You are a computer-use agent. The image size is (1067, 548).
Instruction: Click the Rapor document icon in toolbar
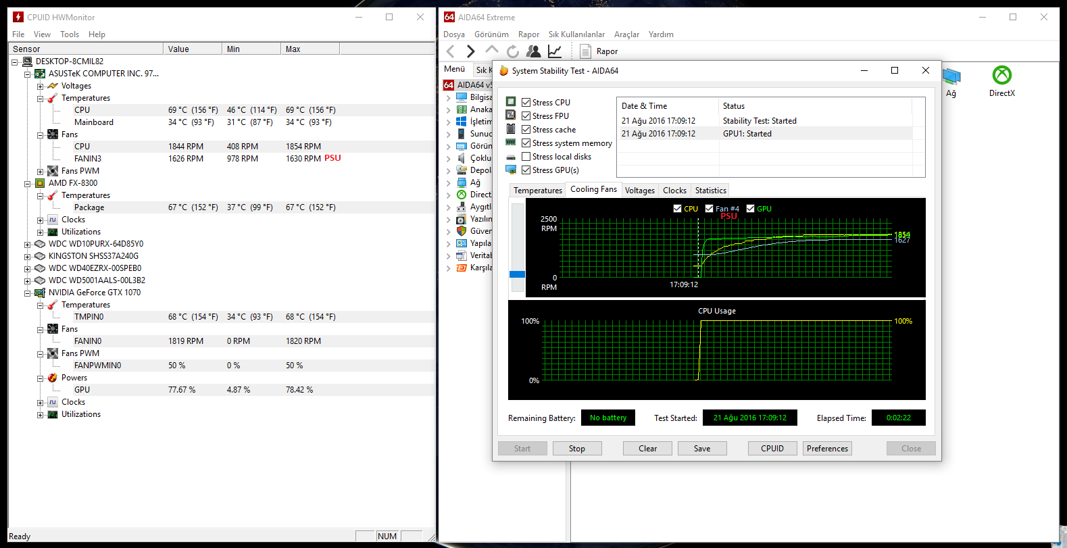point(585,51)
